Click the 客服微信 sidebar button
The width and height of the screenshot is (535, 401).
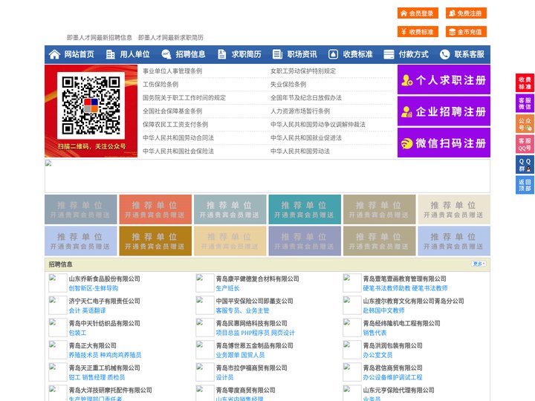pyautogui.click(x=525, y=103)
